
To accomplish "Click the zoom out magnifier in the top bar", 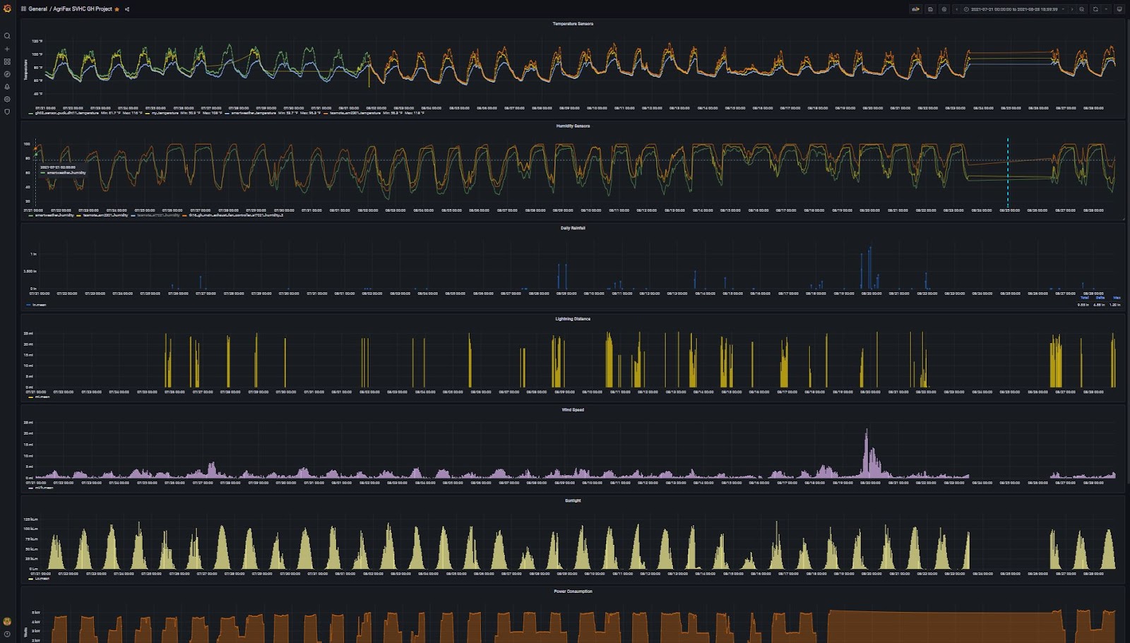I will click(1083, 9).
